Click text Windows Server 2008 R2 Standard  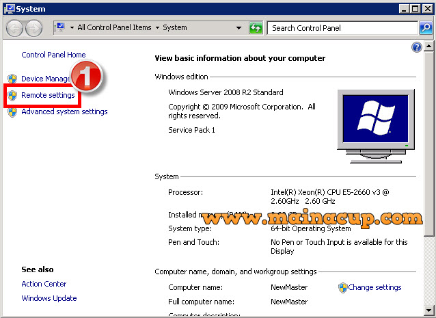(226, 92)
